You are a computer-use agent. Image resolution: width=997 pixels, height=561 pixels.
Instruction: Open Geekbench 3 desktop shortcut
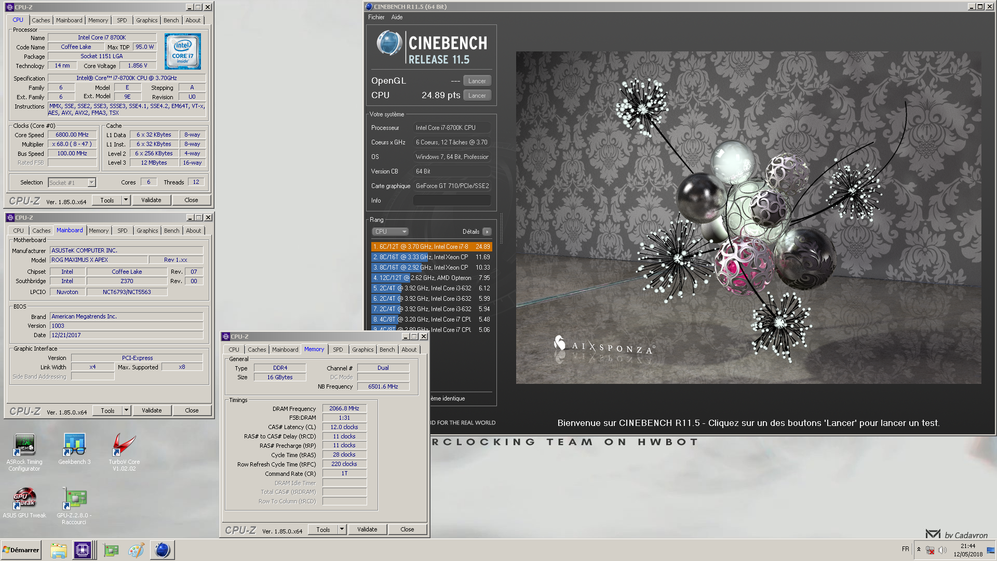point(74,449)
